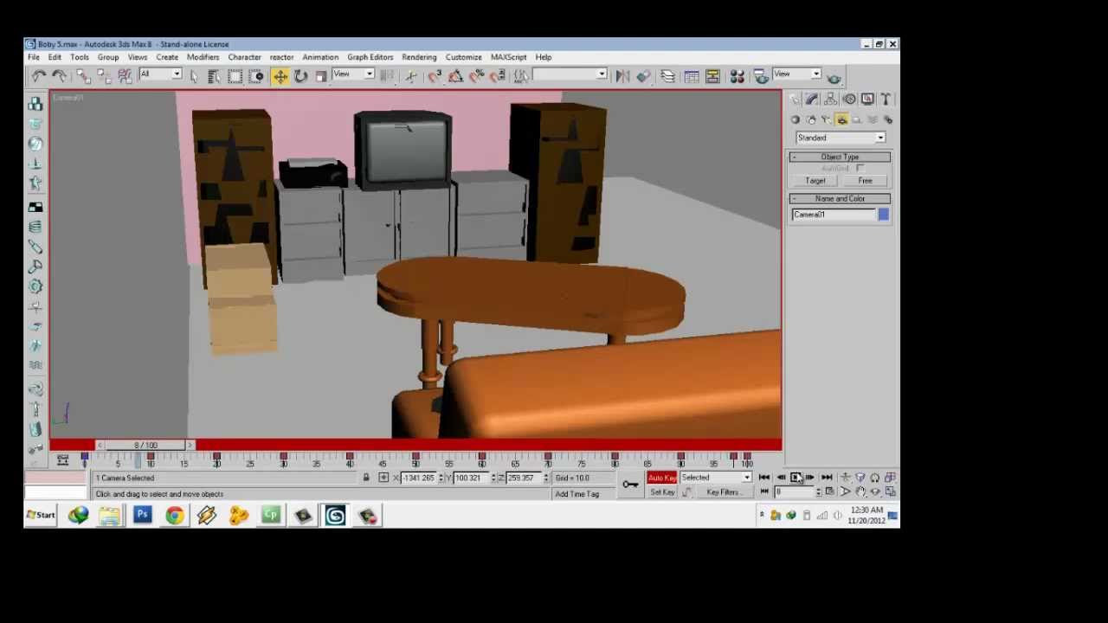Open the selection filter 'All' dropdown
The width and height of the screenshot is (1108, 623).
coord(161,74)
